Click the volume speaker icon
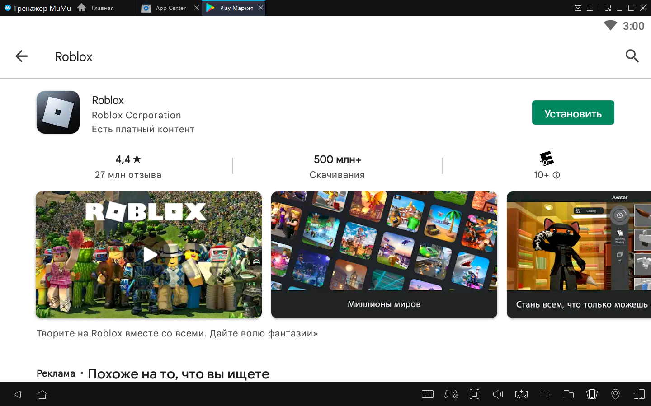651x406 pixels. (498, 394)
